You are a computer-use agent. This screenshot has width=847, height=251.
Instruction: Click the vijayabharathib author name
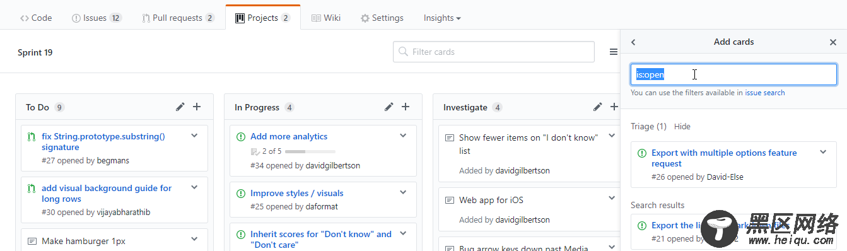123,212
